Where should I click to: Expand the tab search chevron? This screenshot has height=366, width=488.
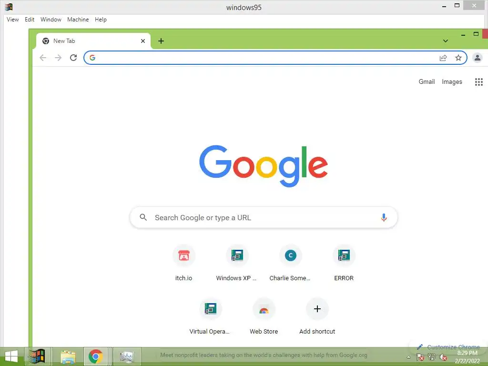[446, 41]
